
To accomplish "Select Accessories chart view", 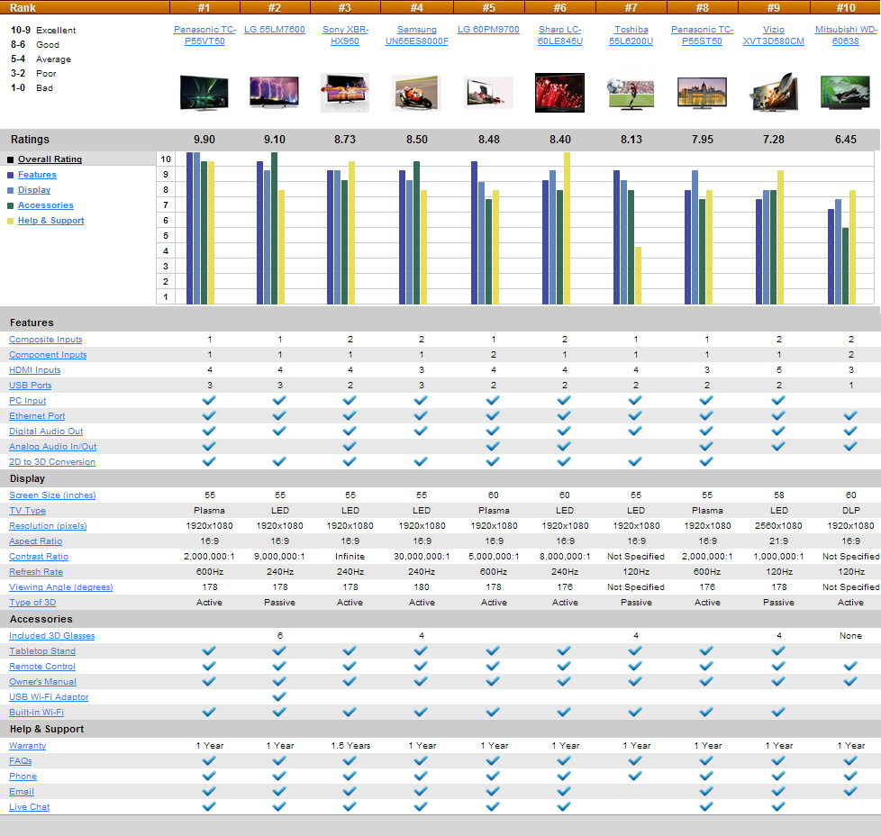I will point(46,205).
